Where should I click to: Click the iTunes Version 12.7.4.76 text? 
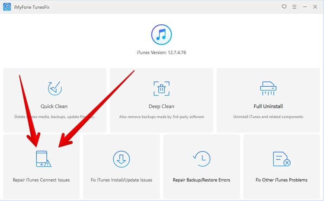point(161,52)
